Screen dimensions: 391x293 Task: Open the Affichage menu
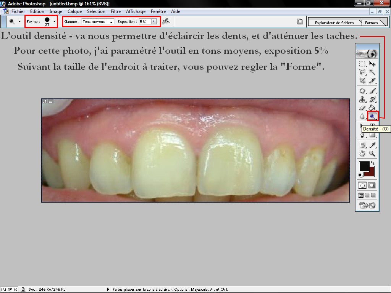point(136,11)
